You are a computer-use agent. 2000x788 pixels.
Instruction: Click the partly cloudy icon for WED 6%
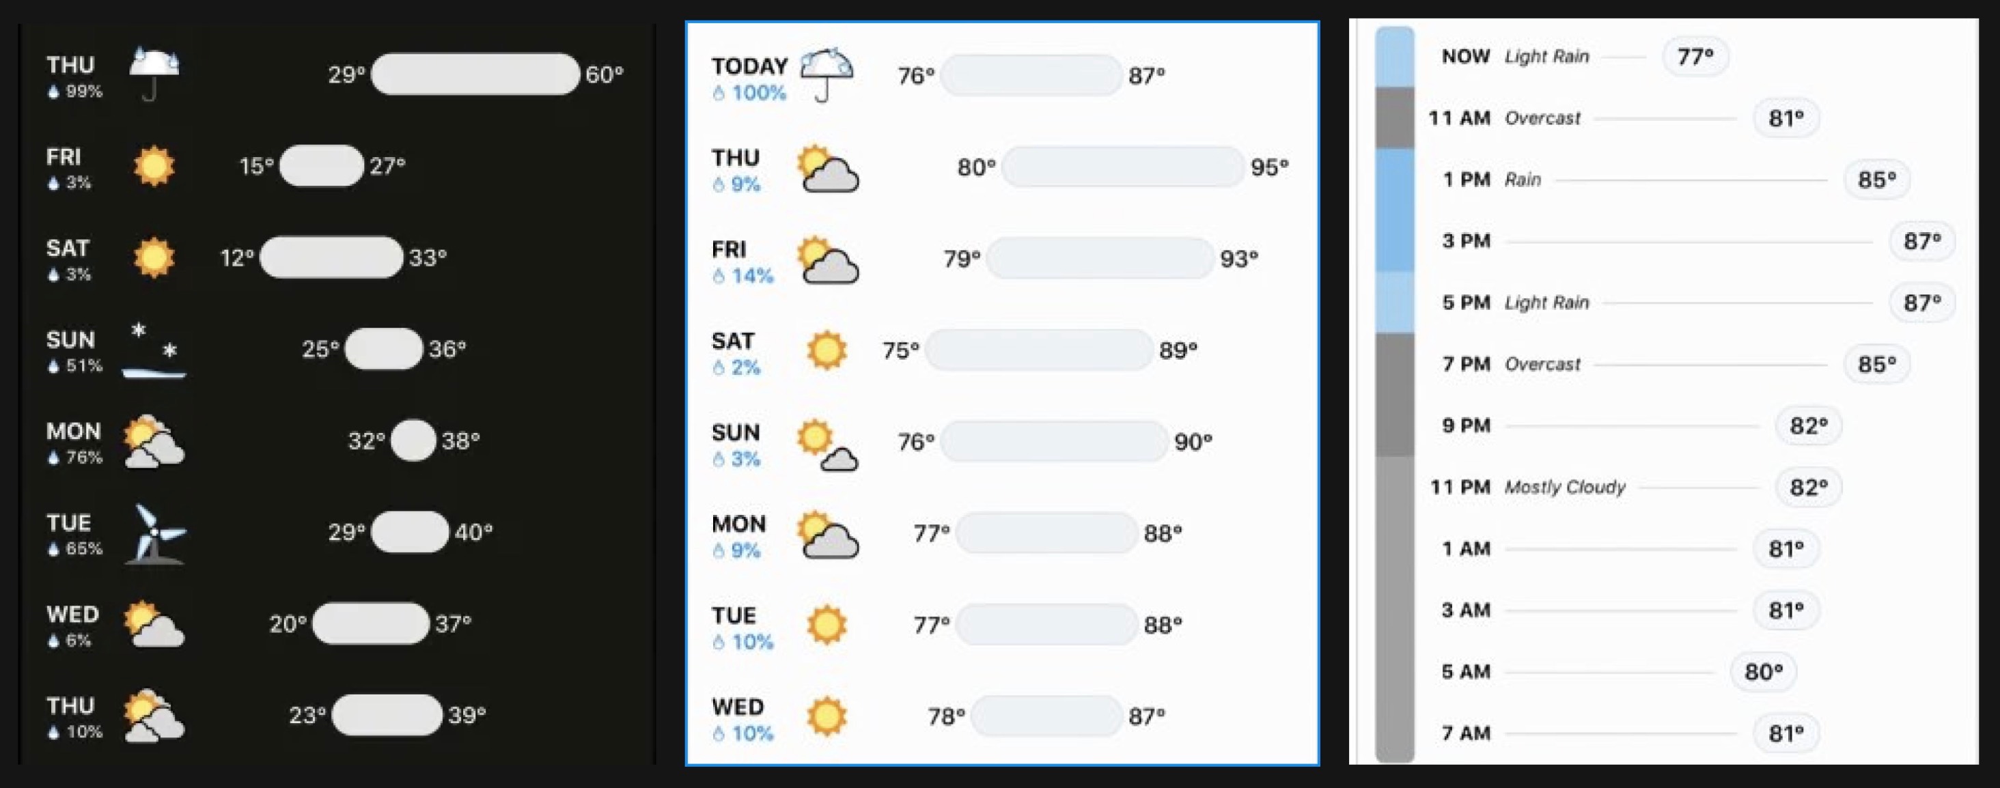pos(154,624)
